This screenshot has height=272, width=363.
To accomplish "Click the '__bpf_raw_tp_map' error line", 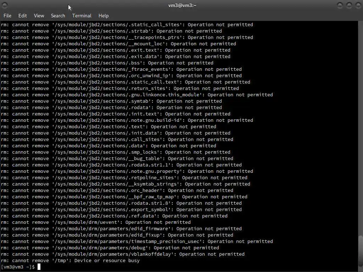I will pyautogui.click(x=124, y=197).
